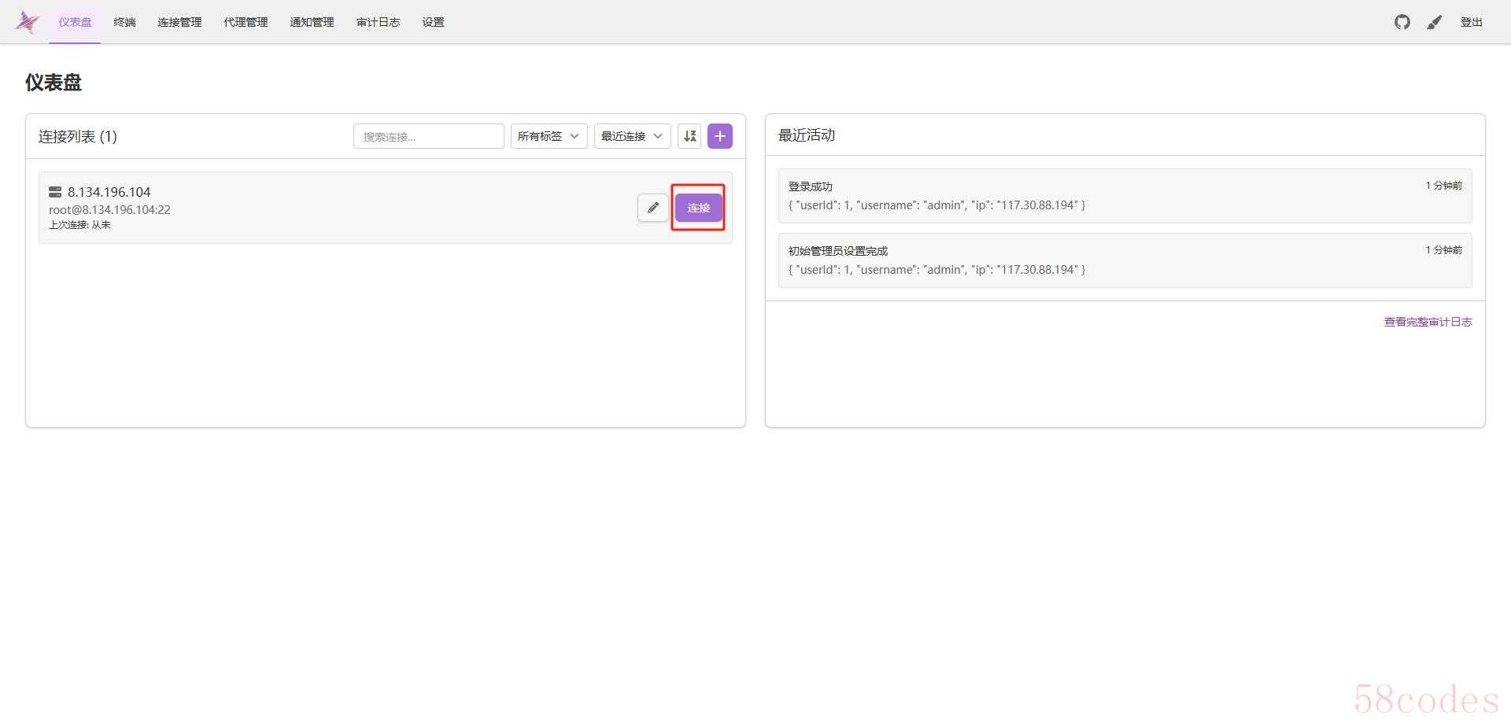
Task: Click root@8.134.196.104:22 text
Action: [109, 210]
